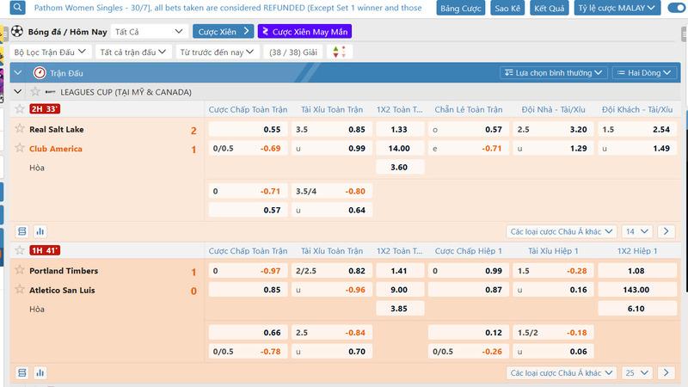Collapse the Leagues Cup league section
Viewport: 688px width, 387px height.
pos(19,92)
